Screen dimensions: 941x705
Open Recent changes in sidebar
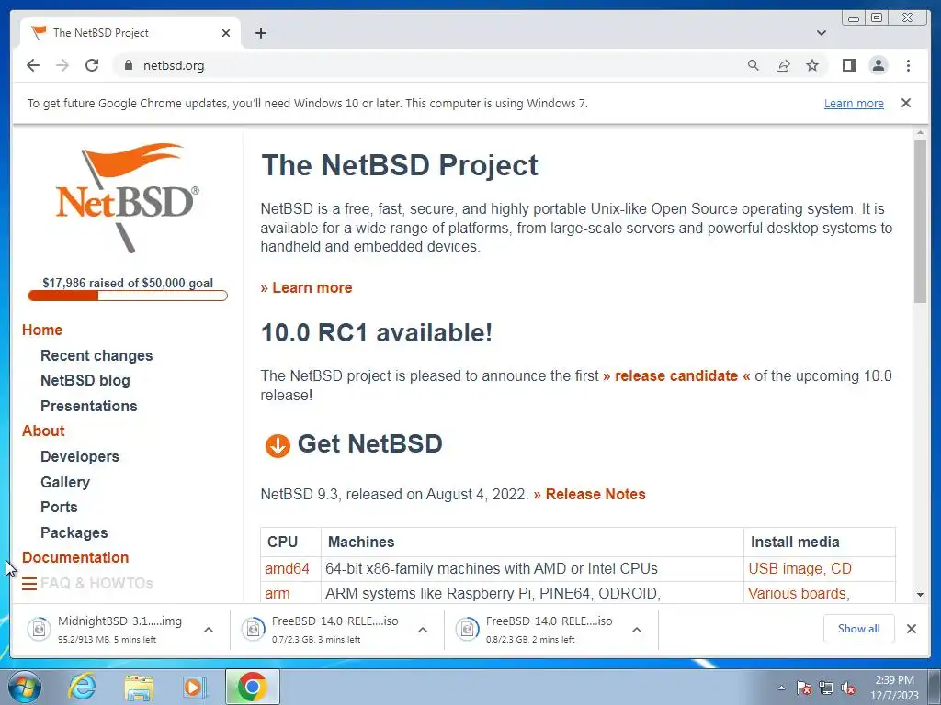[96, 355]
